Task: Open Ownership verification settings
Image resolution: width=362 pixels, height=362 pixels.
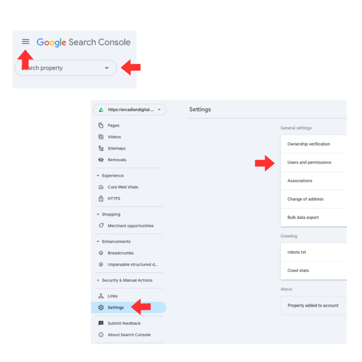Action: (x=309, y=144)
